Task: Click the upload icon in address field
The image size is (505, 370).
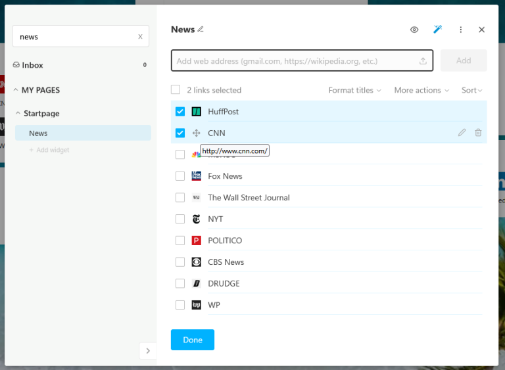Action: tap(423, 61)
